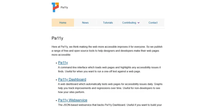Open the Contact page
Screen dimensions: 215x107
[x=153, y=23]
